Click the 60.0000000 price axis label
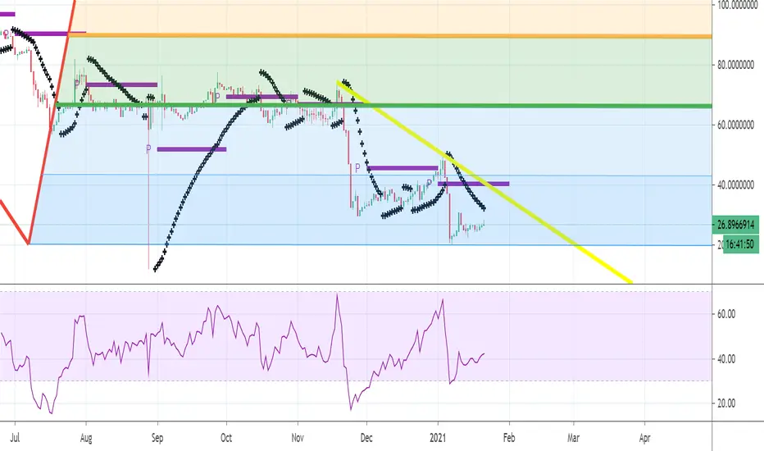Viewport: 764px width, 451px height. tap(735, 125)
